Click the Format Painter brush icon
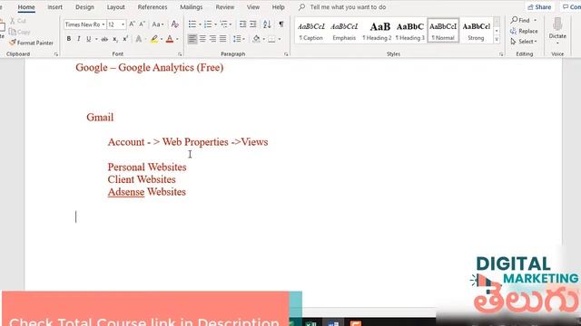 click(x=13, y=43)
